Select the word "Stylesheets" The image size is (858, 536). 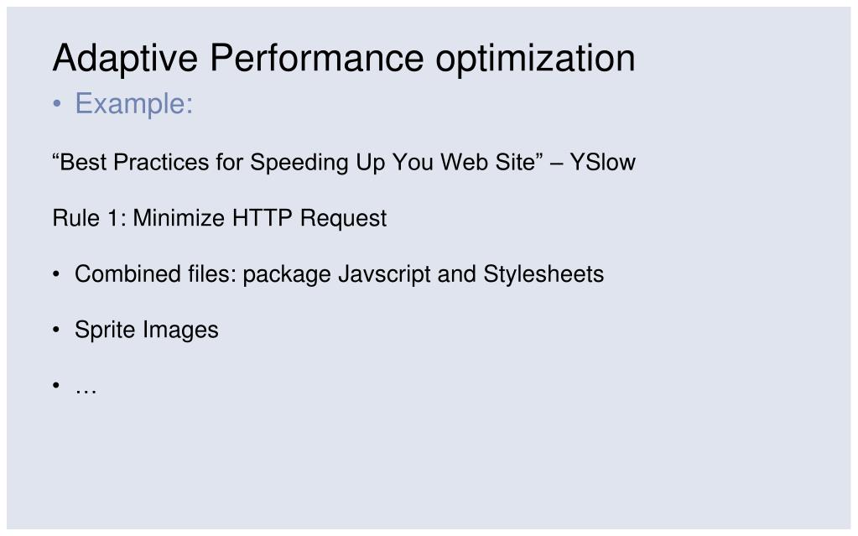point(543,273)
